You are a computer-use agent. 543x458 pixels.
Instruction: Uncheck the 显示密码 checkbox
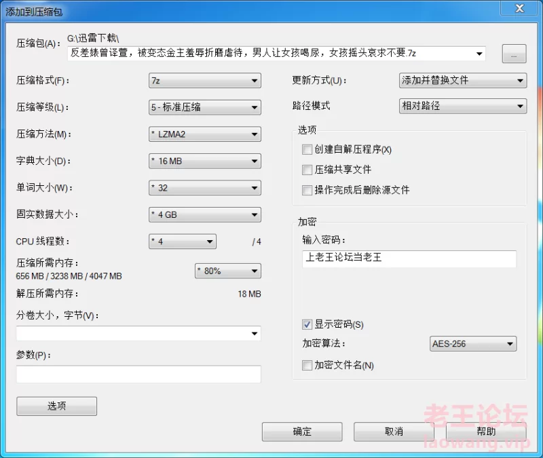[307, 324]
